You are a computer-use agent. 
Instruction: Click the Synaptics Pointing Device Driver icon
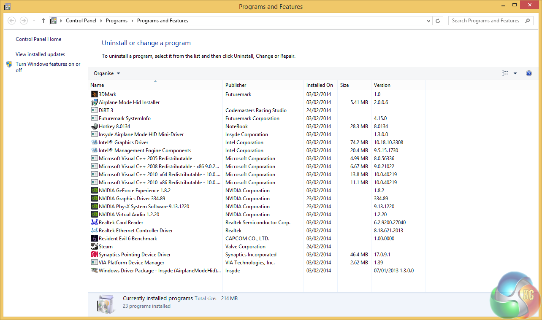coord(95,255)
